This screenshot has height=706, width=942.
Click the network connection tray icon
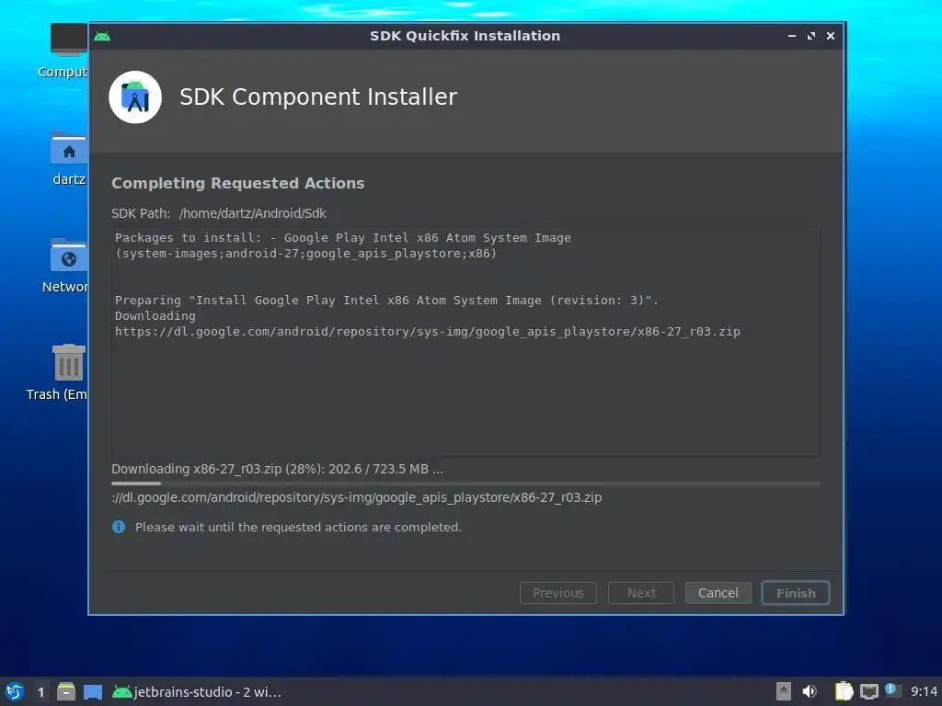click(x=868, y=691)
